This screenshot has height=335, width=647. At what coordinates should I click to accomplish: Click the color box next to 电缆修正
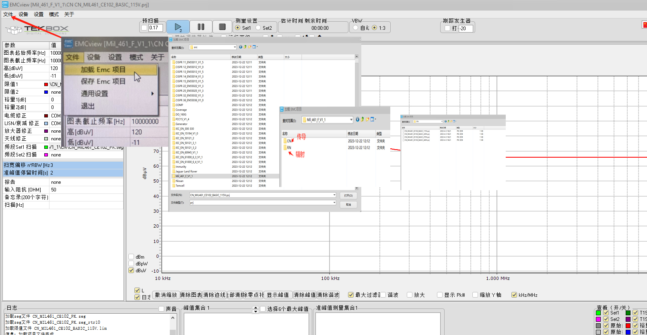point(46,116)
